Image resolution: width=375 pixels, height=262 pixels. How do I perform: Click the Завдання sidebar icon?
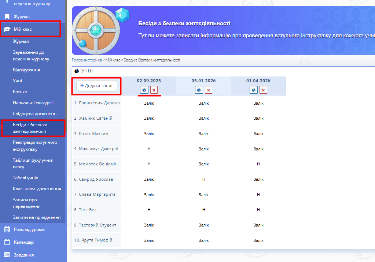tap(7, 255)
